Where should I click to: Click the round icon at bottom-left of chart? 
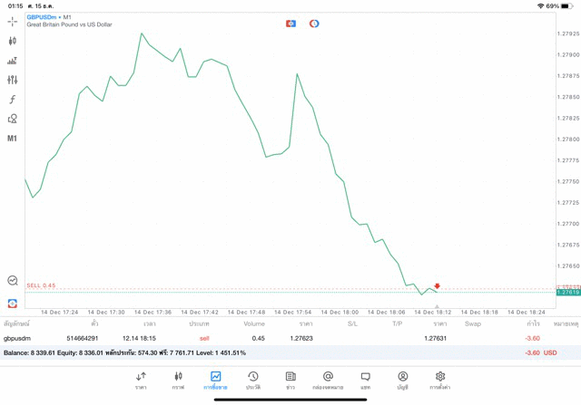(12, 281)
